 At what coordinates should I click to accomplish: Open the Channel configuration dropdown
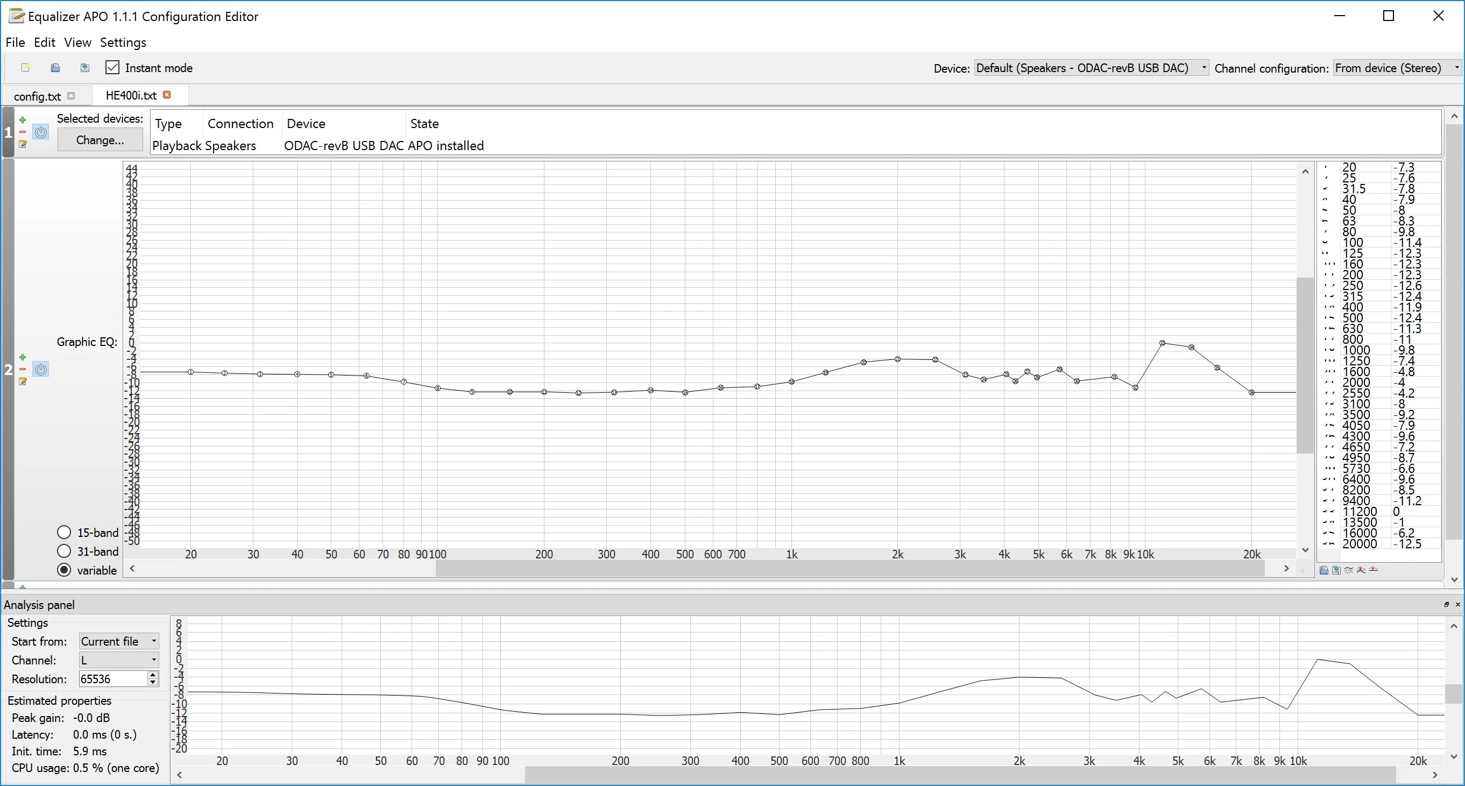click(1396, 68)
